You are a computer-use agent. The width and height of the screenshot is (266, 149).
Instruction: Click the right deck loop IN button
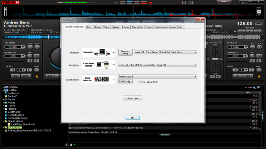(238, 76)
